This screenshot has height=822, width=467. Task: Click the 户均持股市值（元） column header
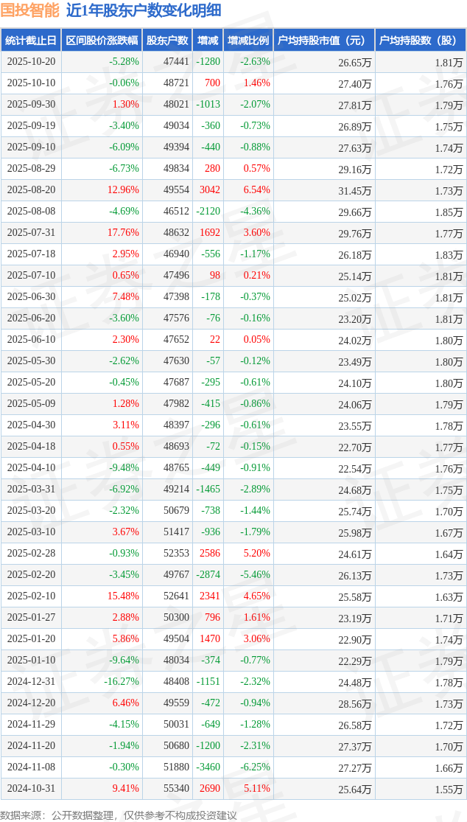click(x=324, y=41)
